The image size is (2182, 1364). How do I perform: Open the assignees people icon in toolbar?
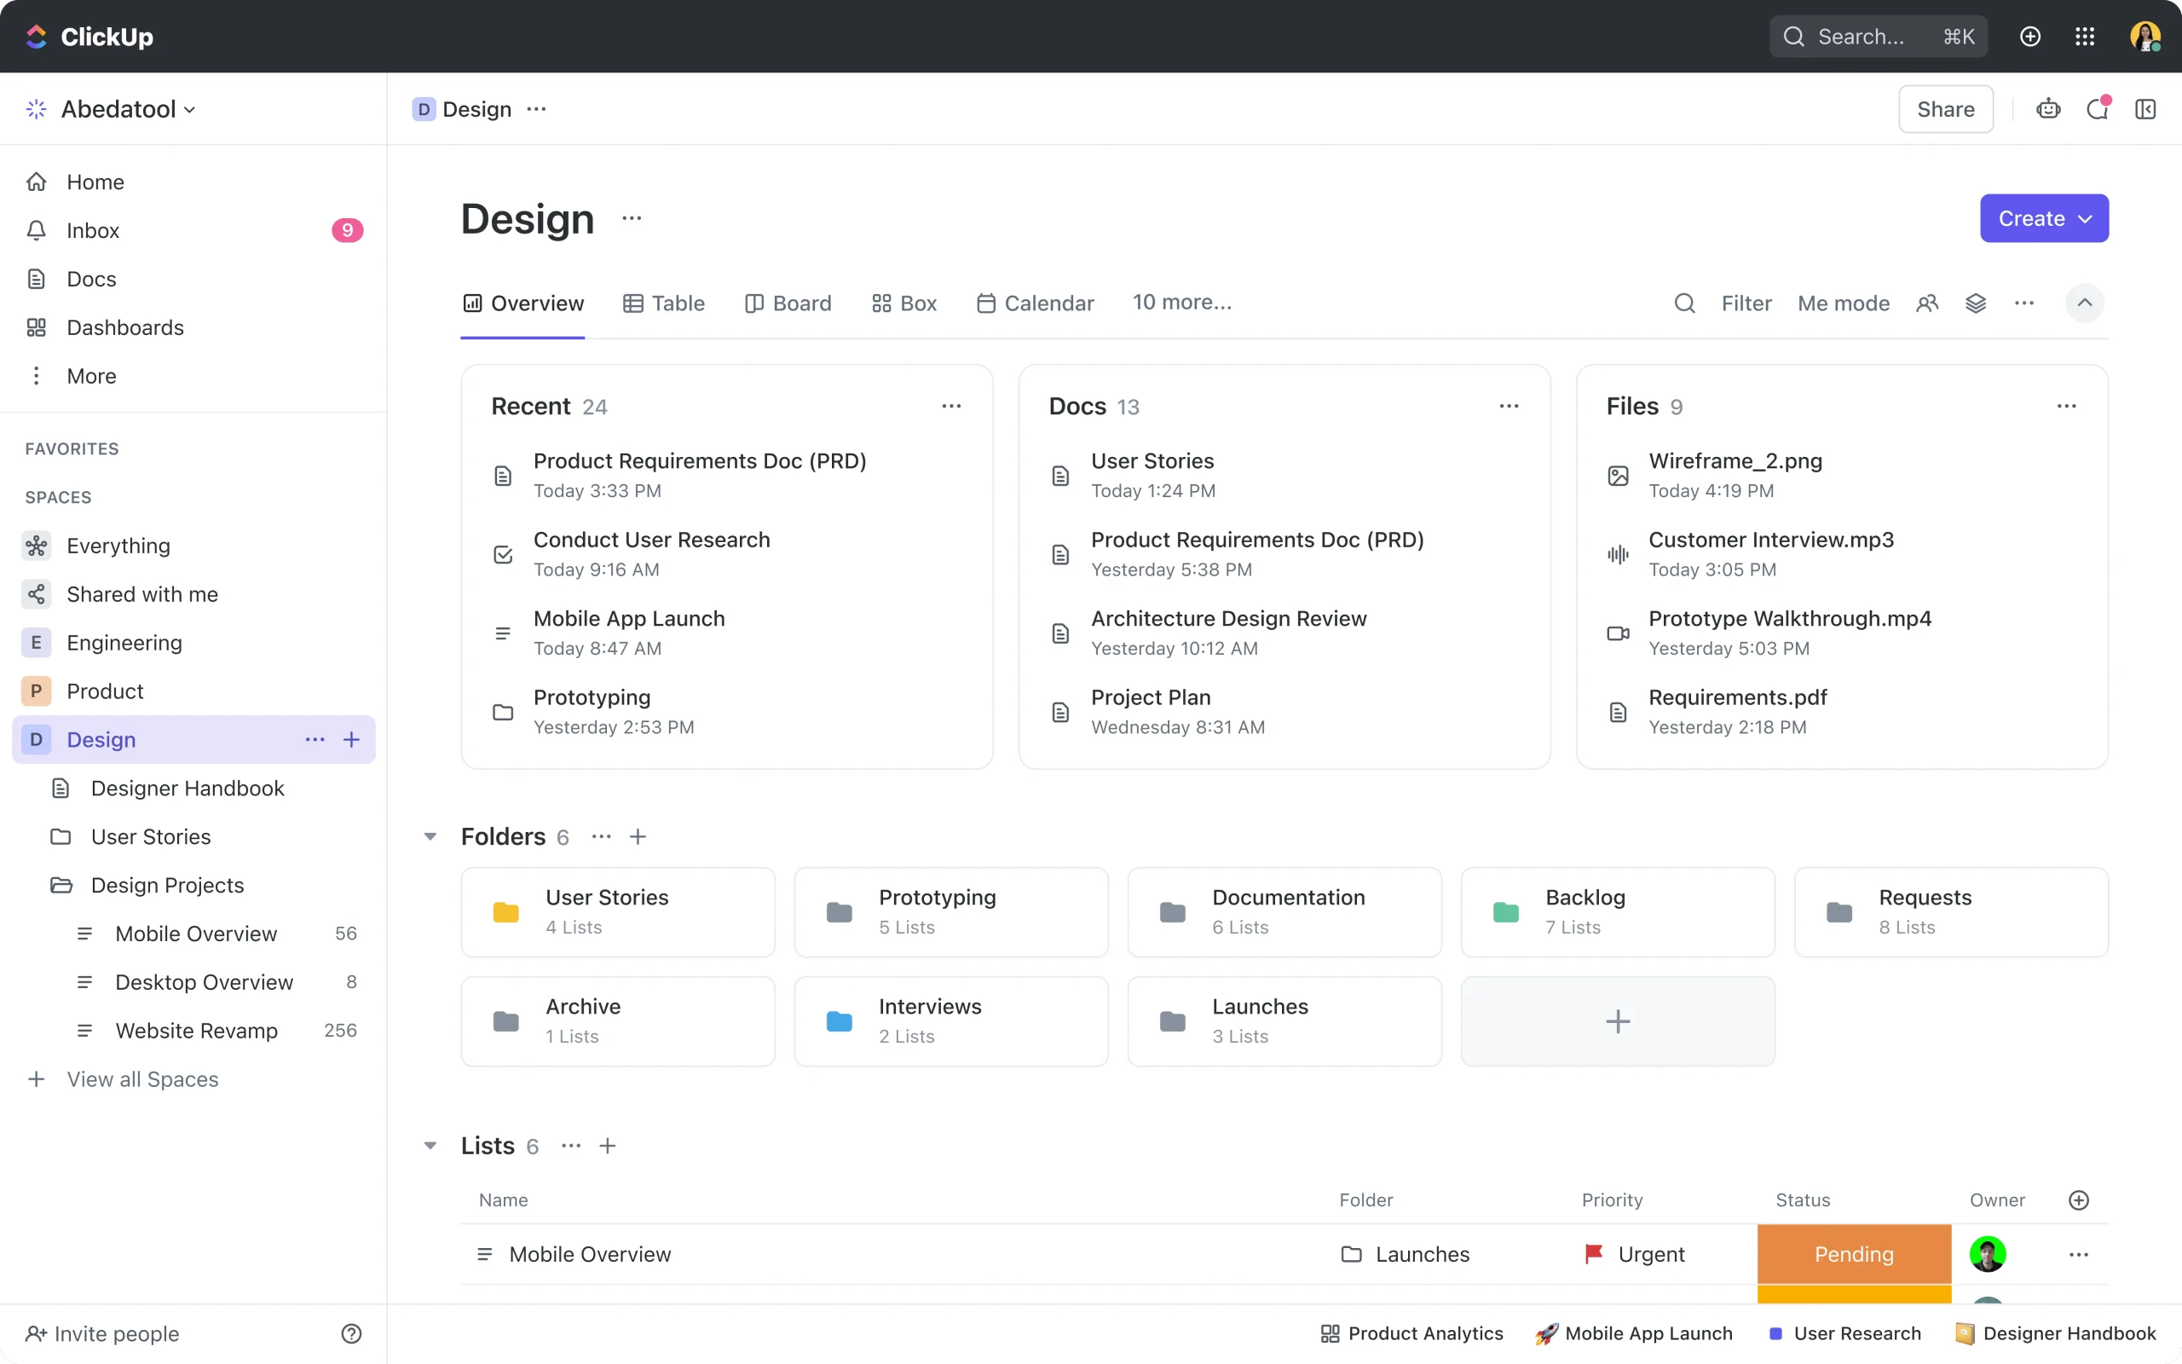[x=1927, y=303]
